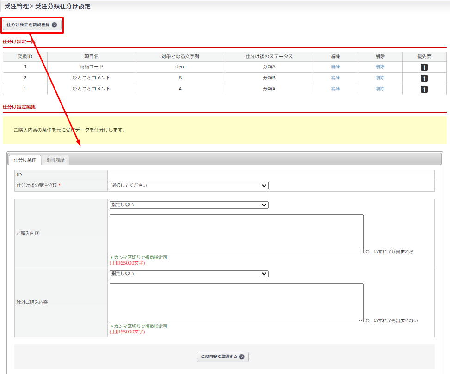Viewport: 450px width, 374px height.
Task: Click priority sort icon for ID 3 row
Action: [424, 67]
